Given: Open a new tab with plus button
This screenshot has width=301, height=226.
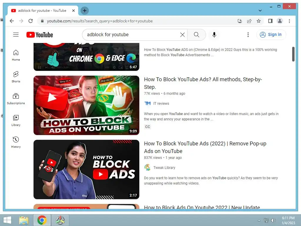Looking at the screenshot, I should pyautogui.click(x=85, y=11).
